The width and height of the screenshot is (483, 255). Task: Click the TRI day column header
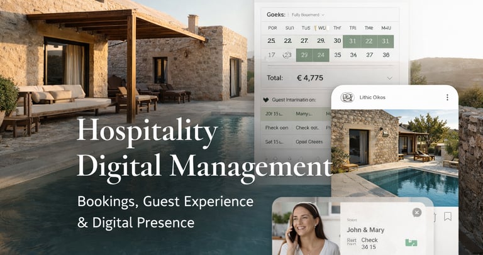point(353,28)
